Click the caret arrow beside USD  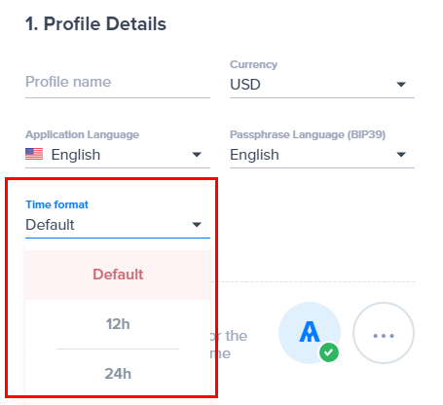click(x=401, y=85)
